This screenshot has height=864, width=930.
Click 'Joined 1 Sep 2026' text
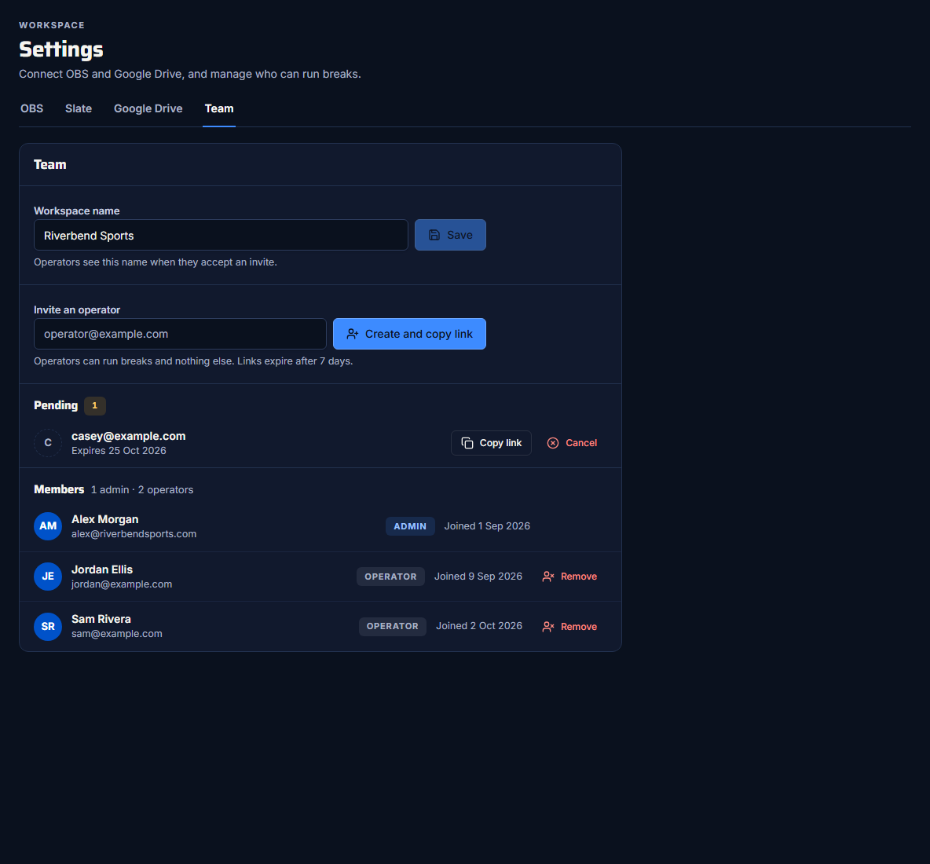click(x=487, y=526)
